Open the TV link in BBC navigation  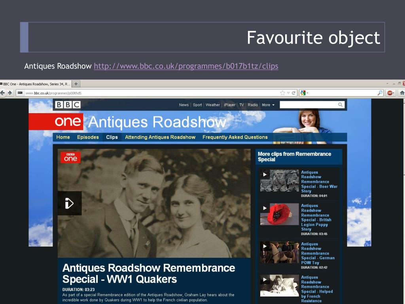coord(242,105)
